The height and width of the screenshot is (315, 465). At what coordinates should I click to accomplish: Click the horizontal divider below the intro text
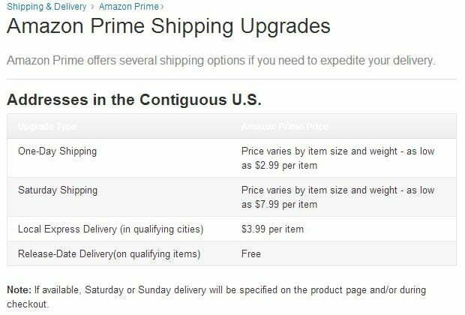coord(231,79)
